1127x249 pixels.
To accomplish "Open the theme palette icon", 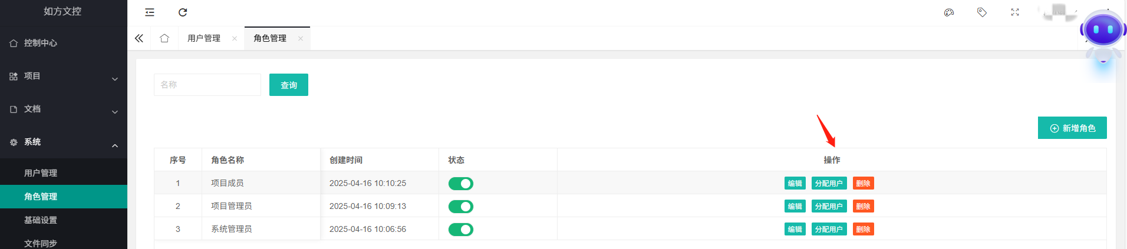I will coord(949,12).
